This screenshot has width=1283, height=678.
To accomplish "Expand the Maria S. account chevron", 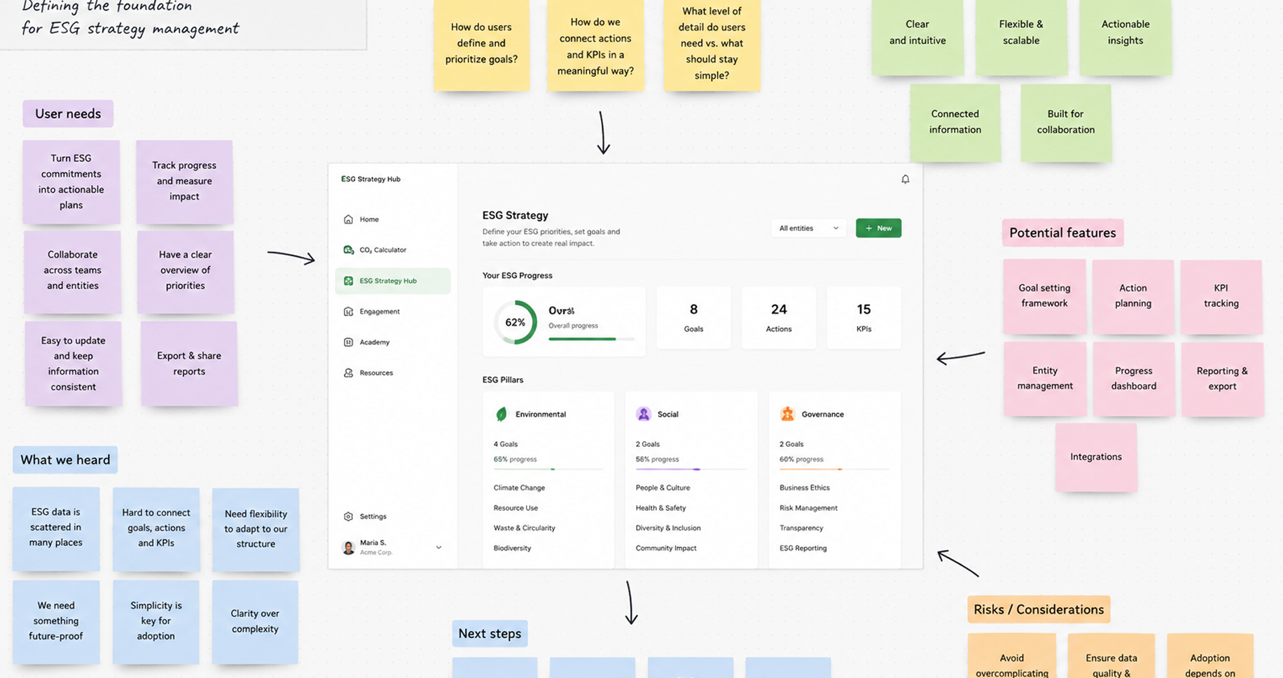I will pos(438,548).
